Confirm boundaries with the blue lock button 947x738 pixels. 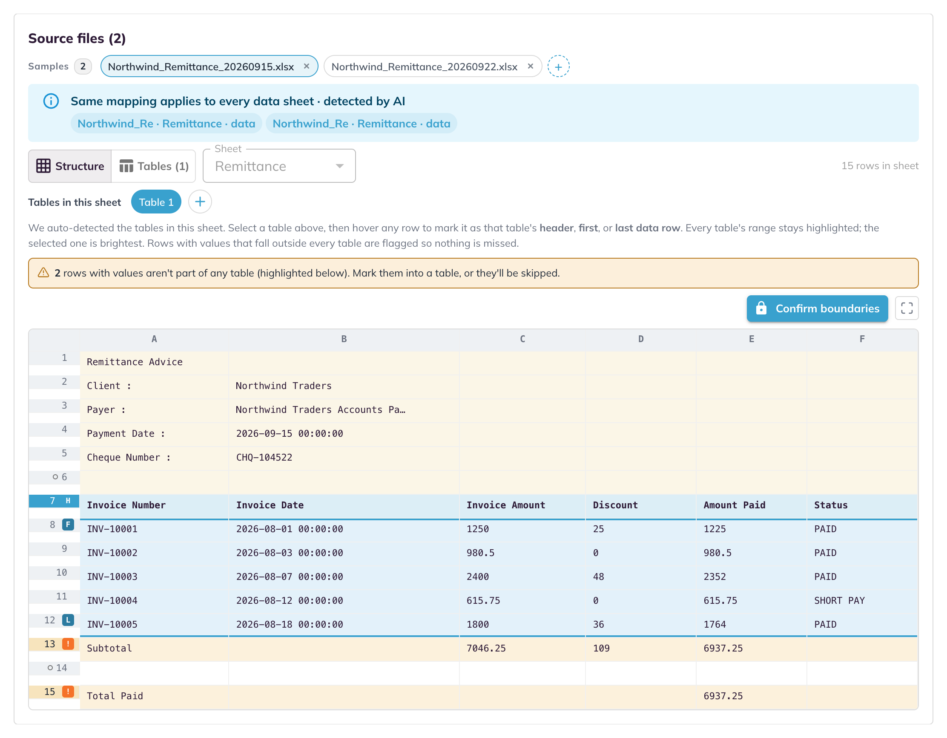click(818, 308)
